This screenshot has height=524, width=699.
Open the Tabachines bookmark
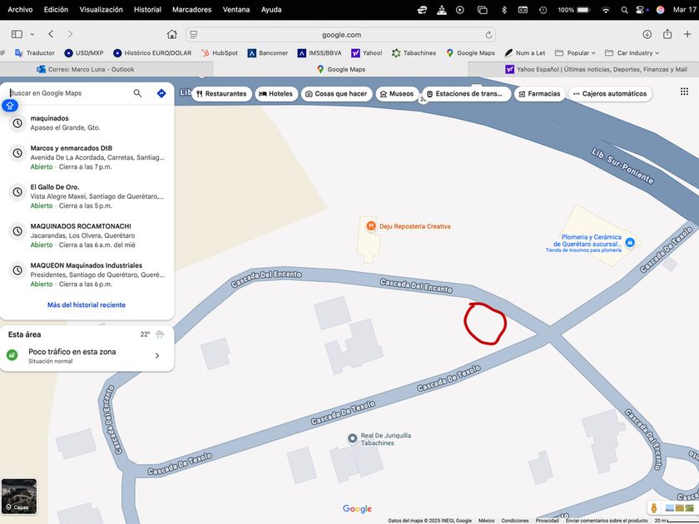pos(414,52)
